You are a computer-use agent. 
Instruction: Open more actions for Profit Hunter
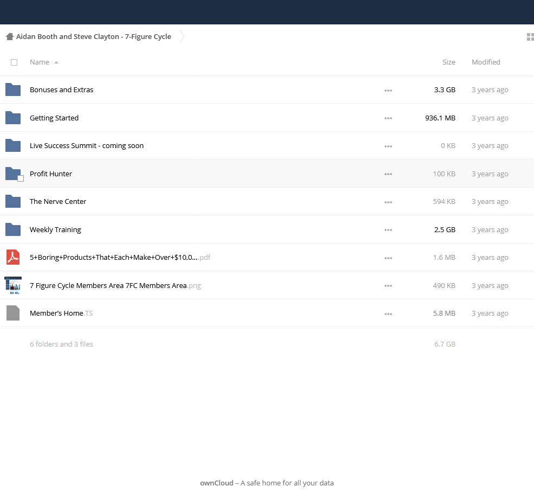pyautogui.click(x=388, y=174)
